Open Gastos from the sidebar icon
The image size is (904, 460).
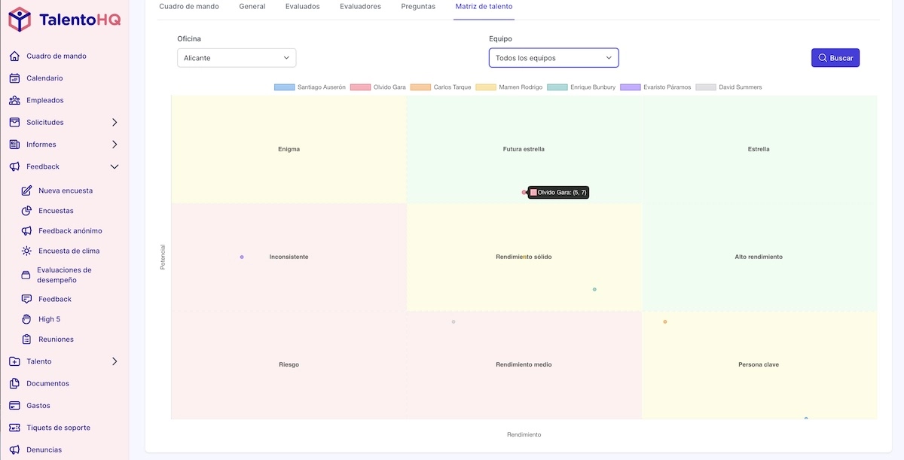16,404
